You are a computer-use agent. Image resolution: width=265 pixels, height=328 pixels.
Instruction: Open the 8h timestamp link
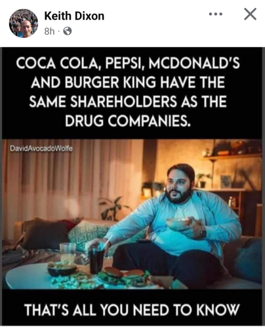click(49, 31)
